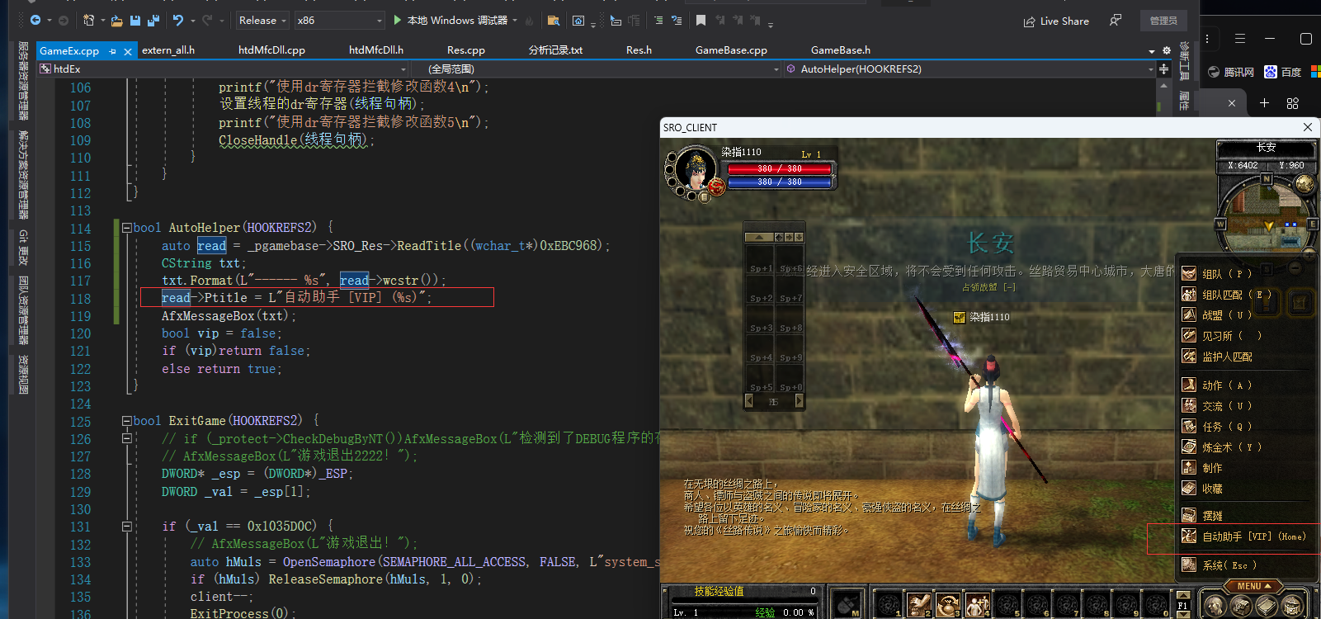This screenshot has width=1321, height=619.
Task: Open 任务 (Q) game menu entry
Action: click(x=1227, y=427)
